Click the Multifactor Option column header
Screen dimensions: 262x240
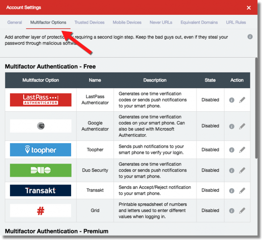(41, 80)
